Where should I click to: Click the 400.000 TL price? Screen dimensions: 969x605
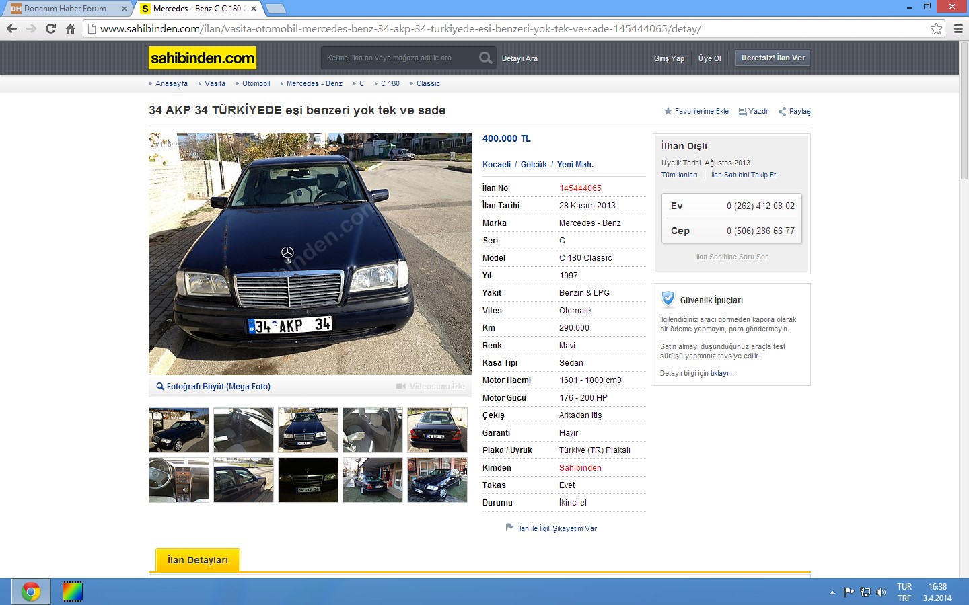[x=507, y=138]
